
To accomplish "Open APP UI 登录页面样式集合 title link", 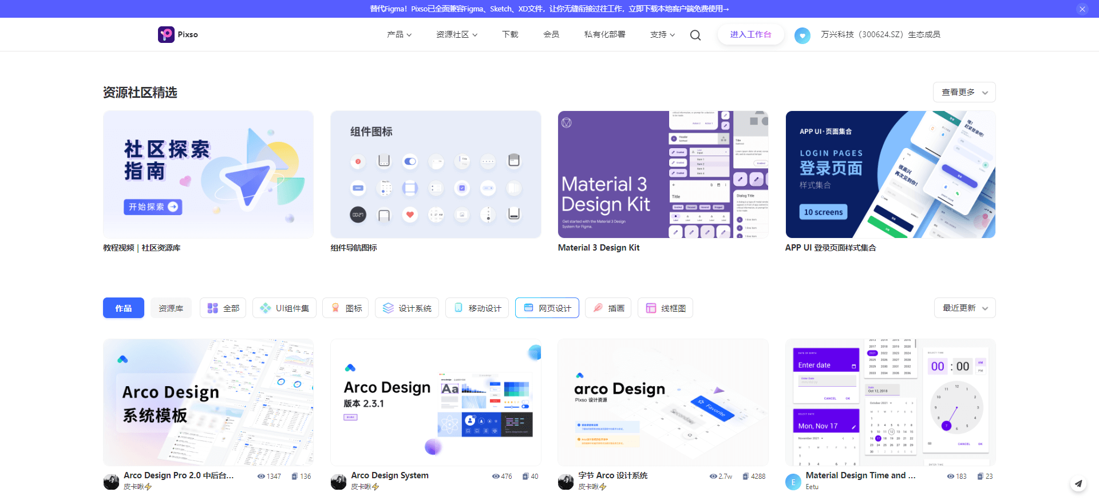I will 831,248.
